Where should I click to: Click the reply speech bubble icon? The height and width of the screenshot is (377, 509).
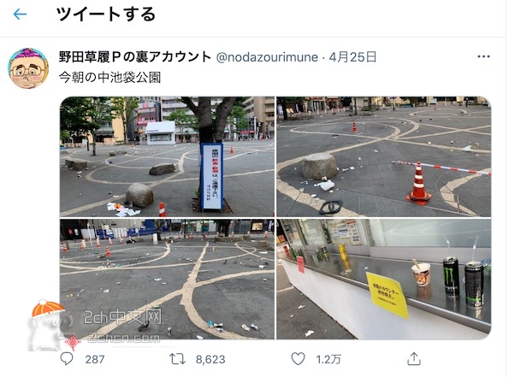67,359
